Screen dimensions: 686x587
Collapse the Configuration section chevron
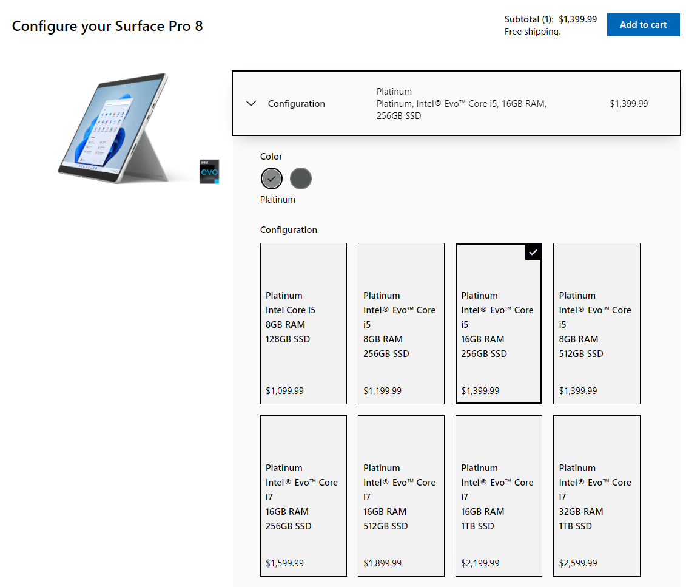pos(251,104)
